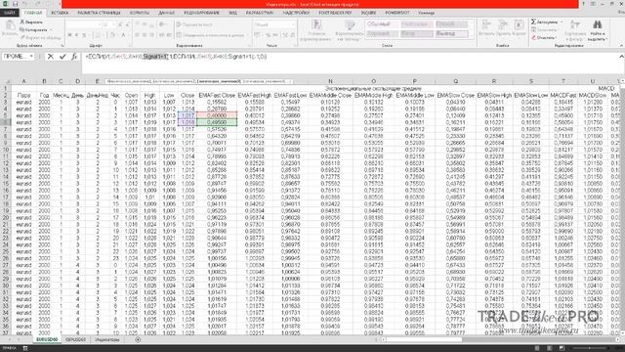Switch to Normal view in status bar

[537, 348]
